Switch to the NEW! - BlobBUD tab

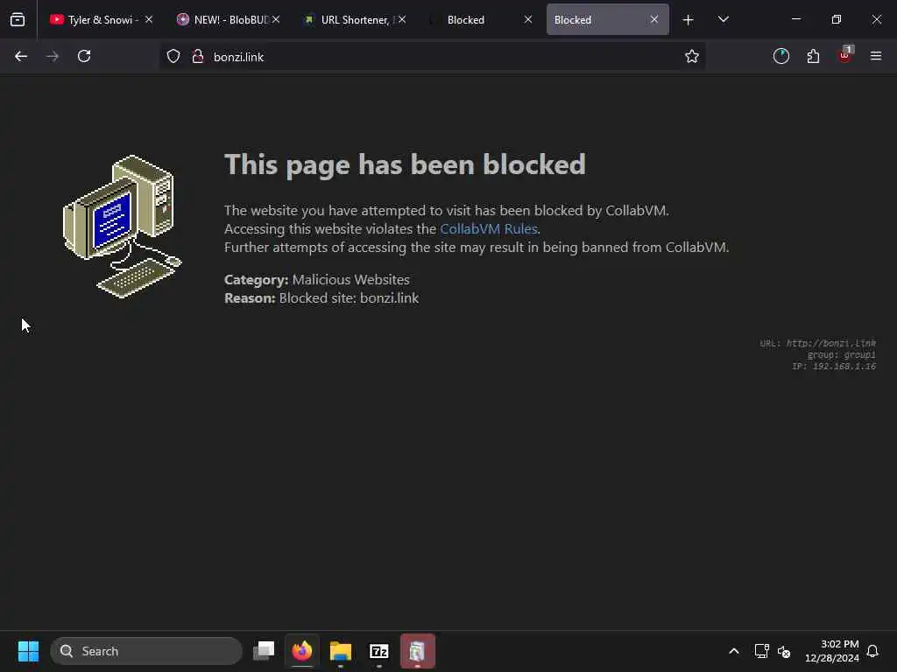point(230,19)
